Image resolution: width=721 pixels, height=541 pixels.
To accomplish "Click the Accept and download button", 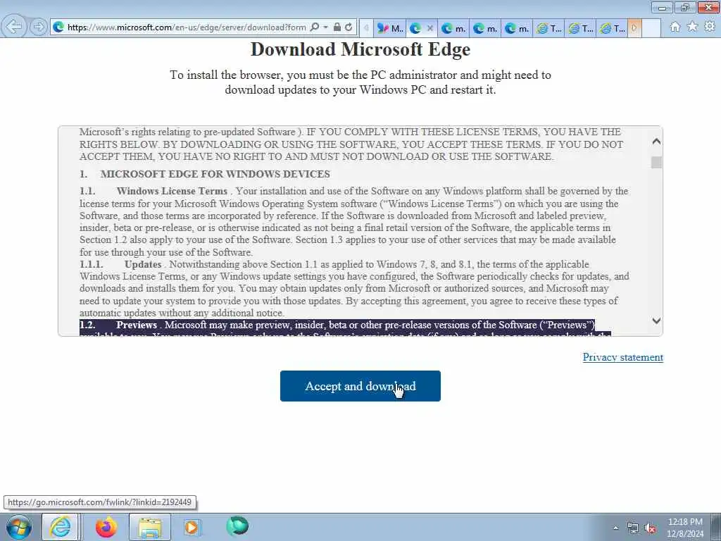I will coord(360,386).
